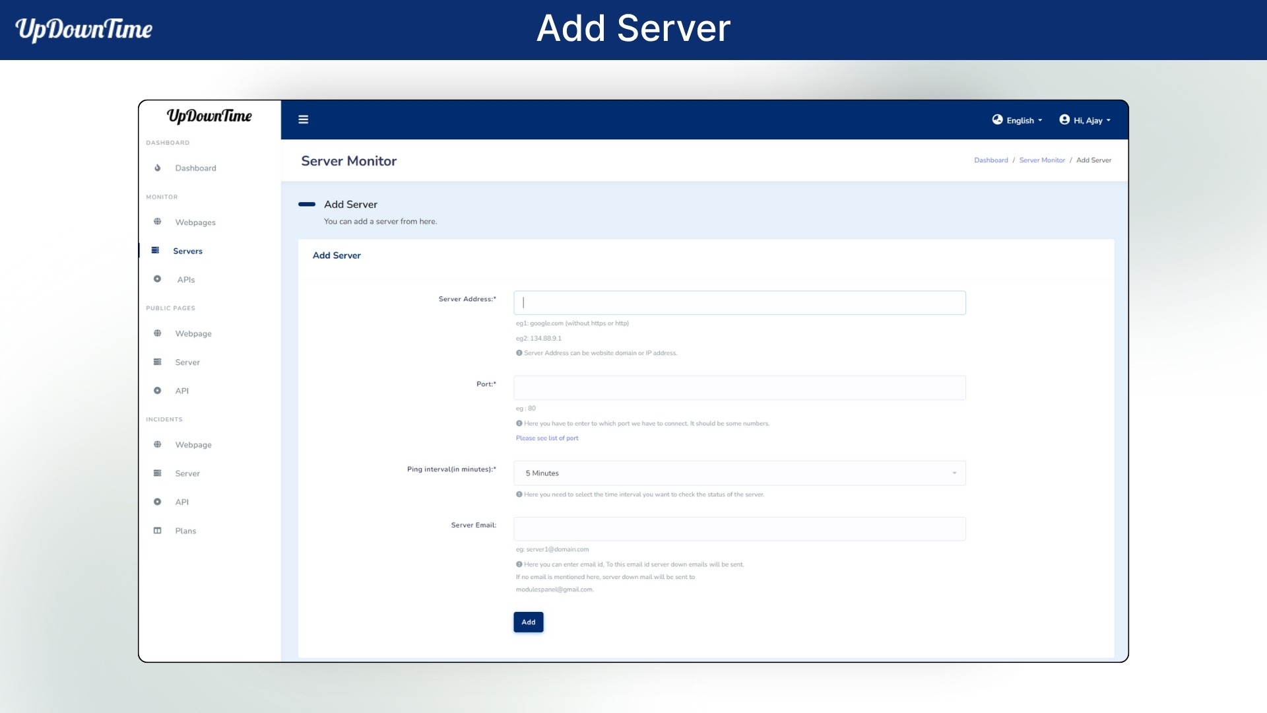
Task: Open APIs via its plus-circle icon
Action: [157, 279]
